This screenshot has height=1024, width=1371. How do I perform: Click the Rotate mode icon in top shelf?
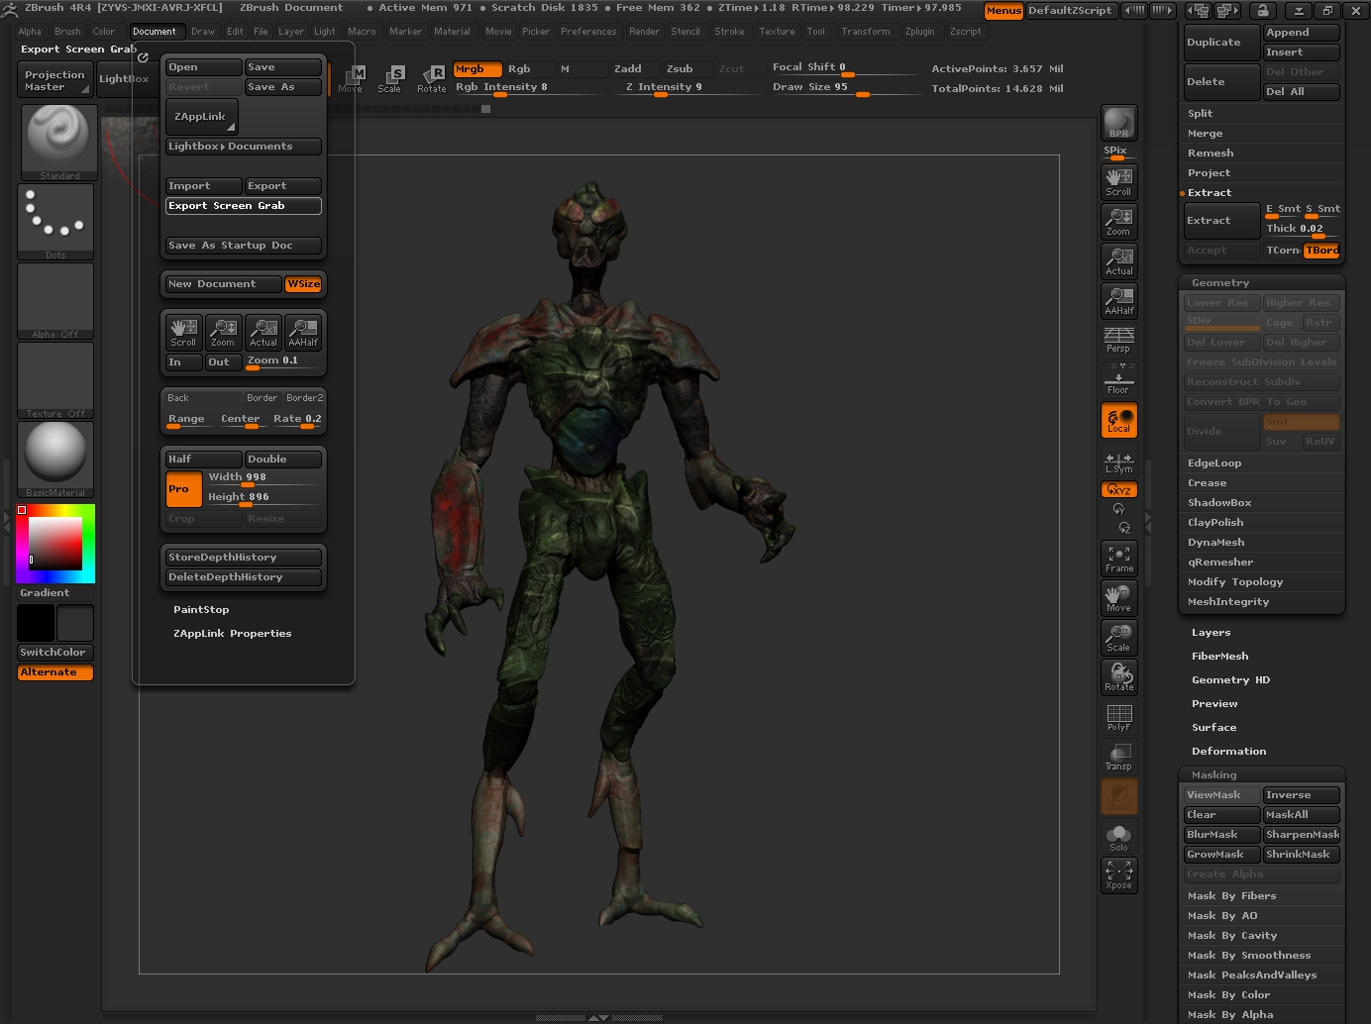point(431,79)
